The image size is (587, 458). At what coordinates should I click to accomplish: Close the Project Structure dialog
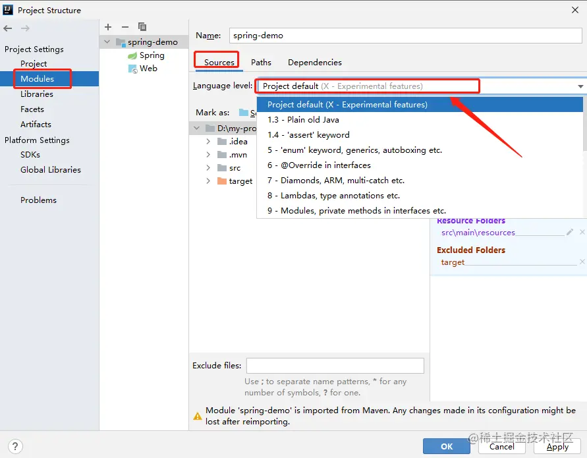tap(575, 10)
